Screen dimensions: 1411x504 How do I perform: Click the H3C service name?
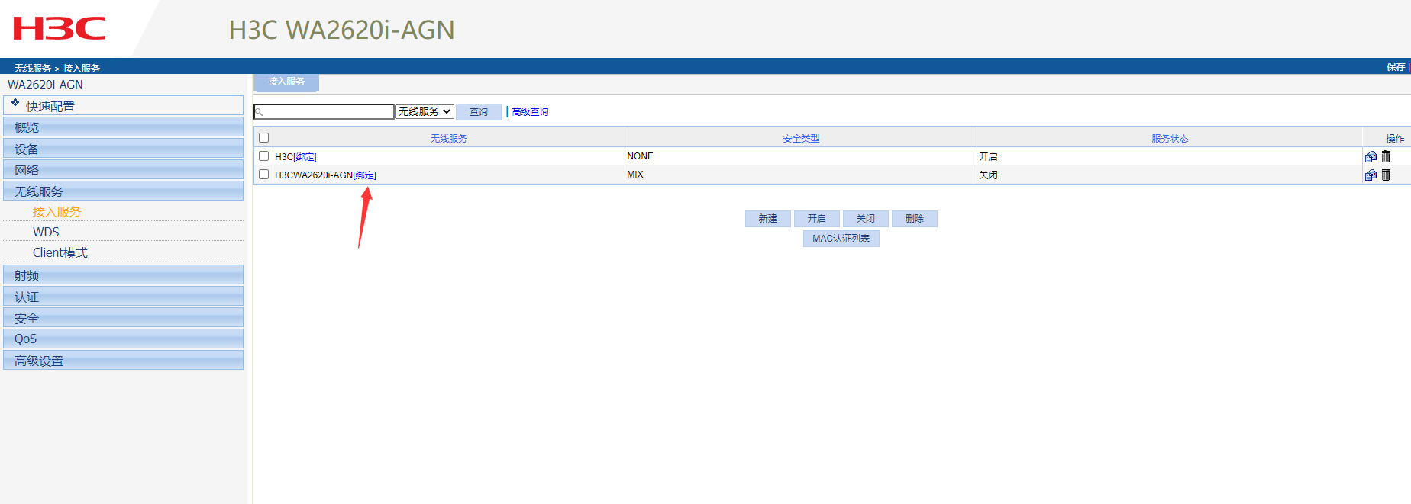(284, 157)
